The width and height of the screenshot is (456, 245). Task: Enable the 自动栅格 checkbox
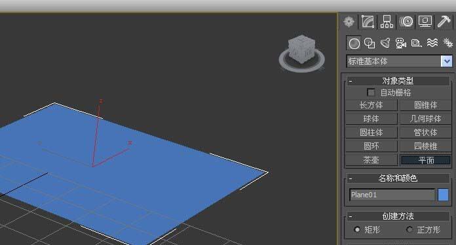coord(371,93)
